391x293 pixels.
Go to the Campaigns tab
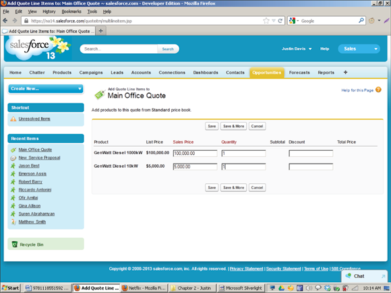[x=91, y=73]
